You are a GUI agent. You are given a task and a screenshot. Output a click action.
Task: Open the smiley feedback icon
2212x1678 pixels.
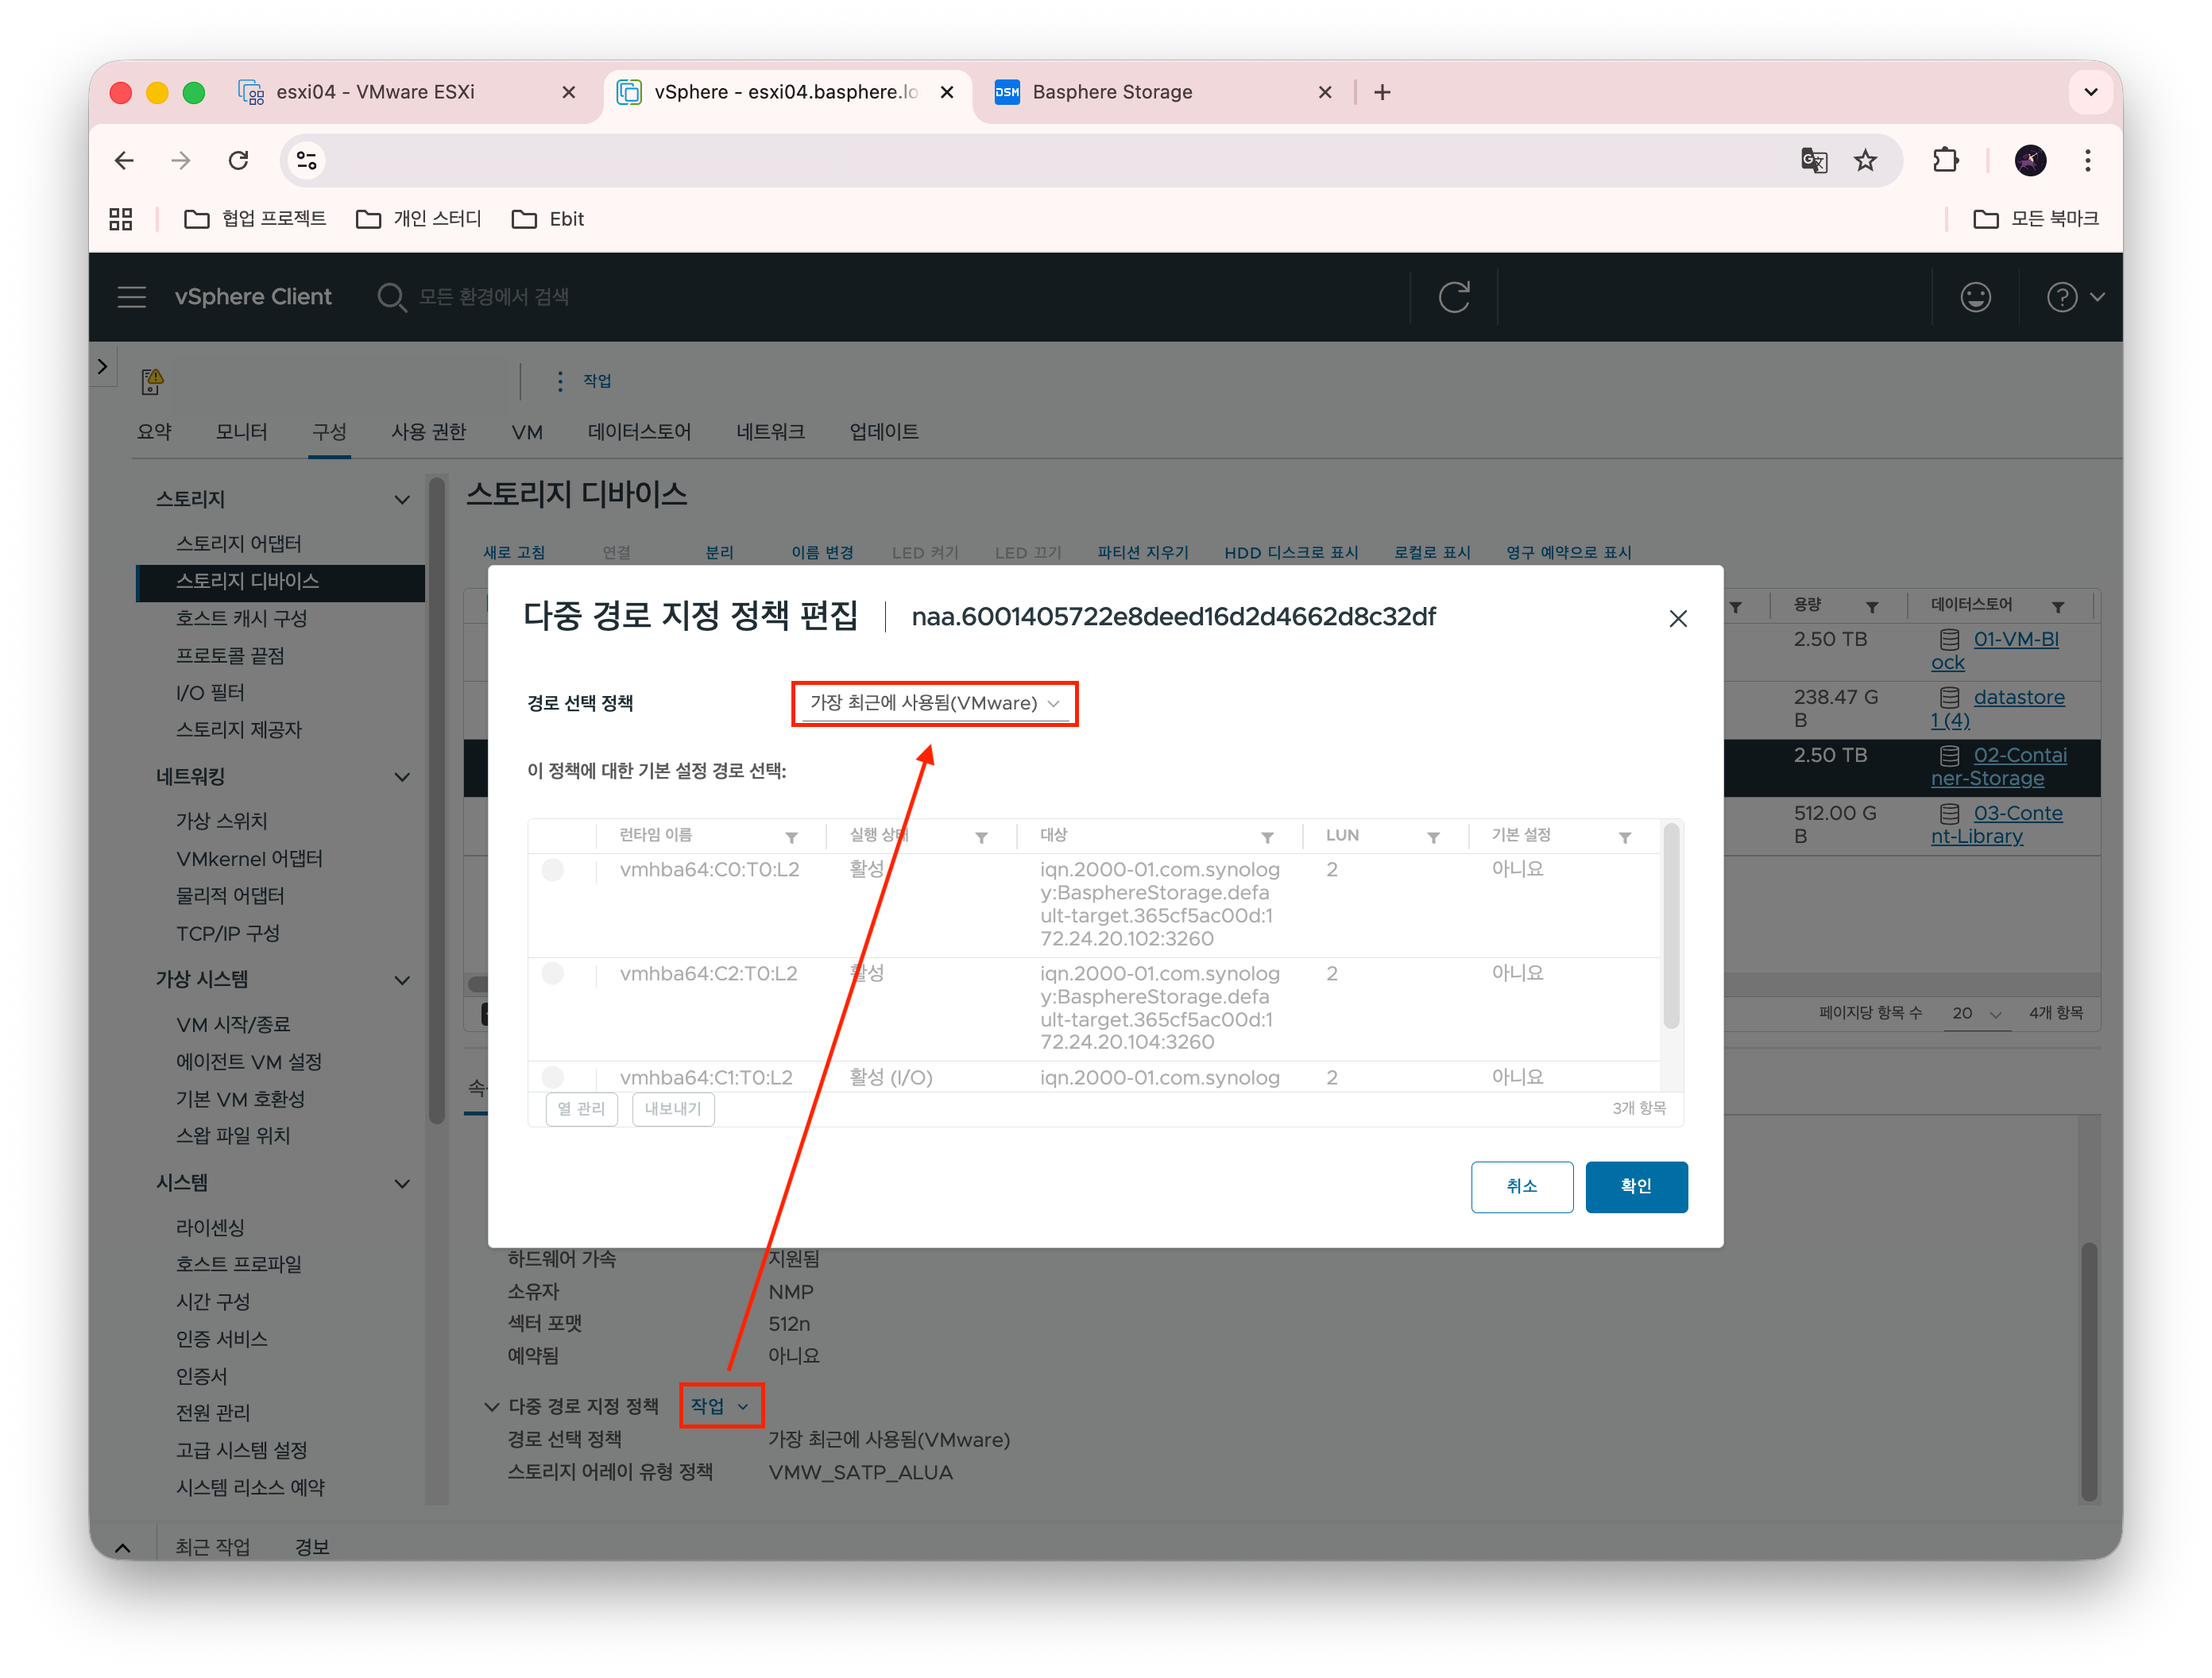click(x=1975, y=297)
